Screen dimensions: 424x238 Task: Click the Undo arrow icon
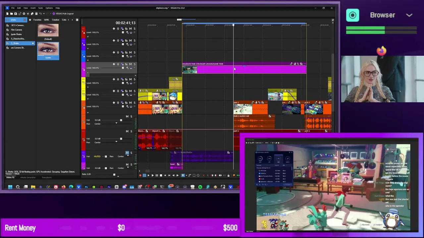click(40, 14)
